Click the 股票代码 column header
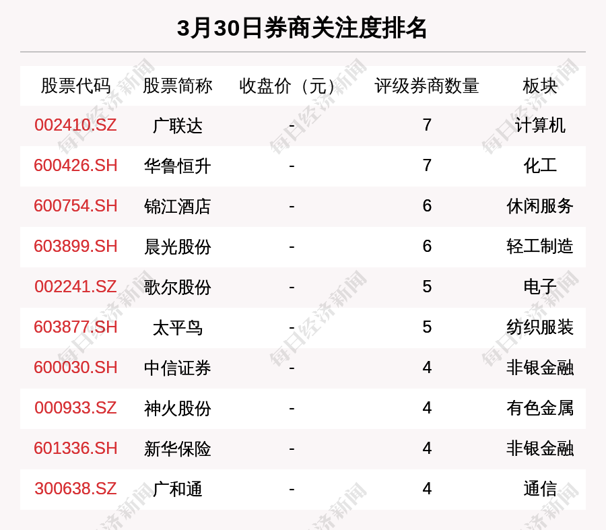 (x=75, y=86)
